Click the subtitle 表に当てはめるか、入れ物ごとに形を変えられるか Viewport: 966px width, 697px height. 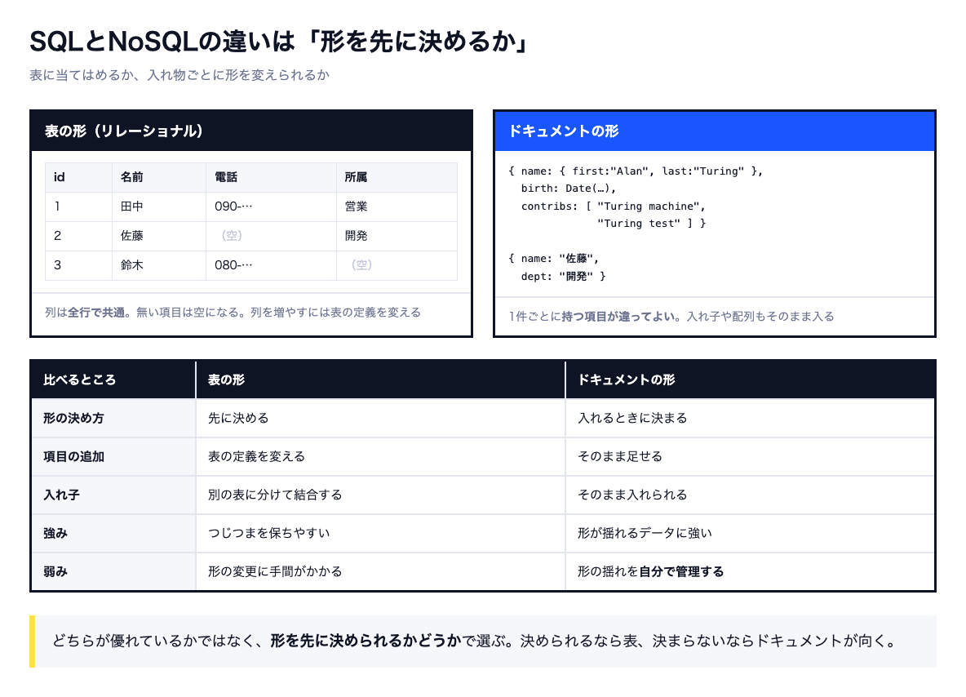[x=179, y=75]
